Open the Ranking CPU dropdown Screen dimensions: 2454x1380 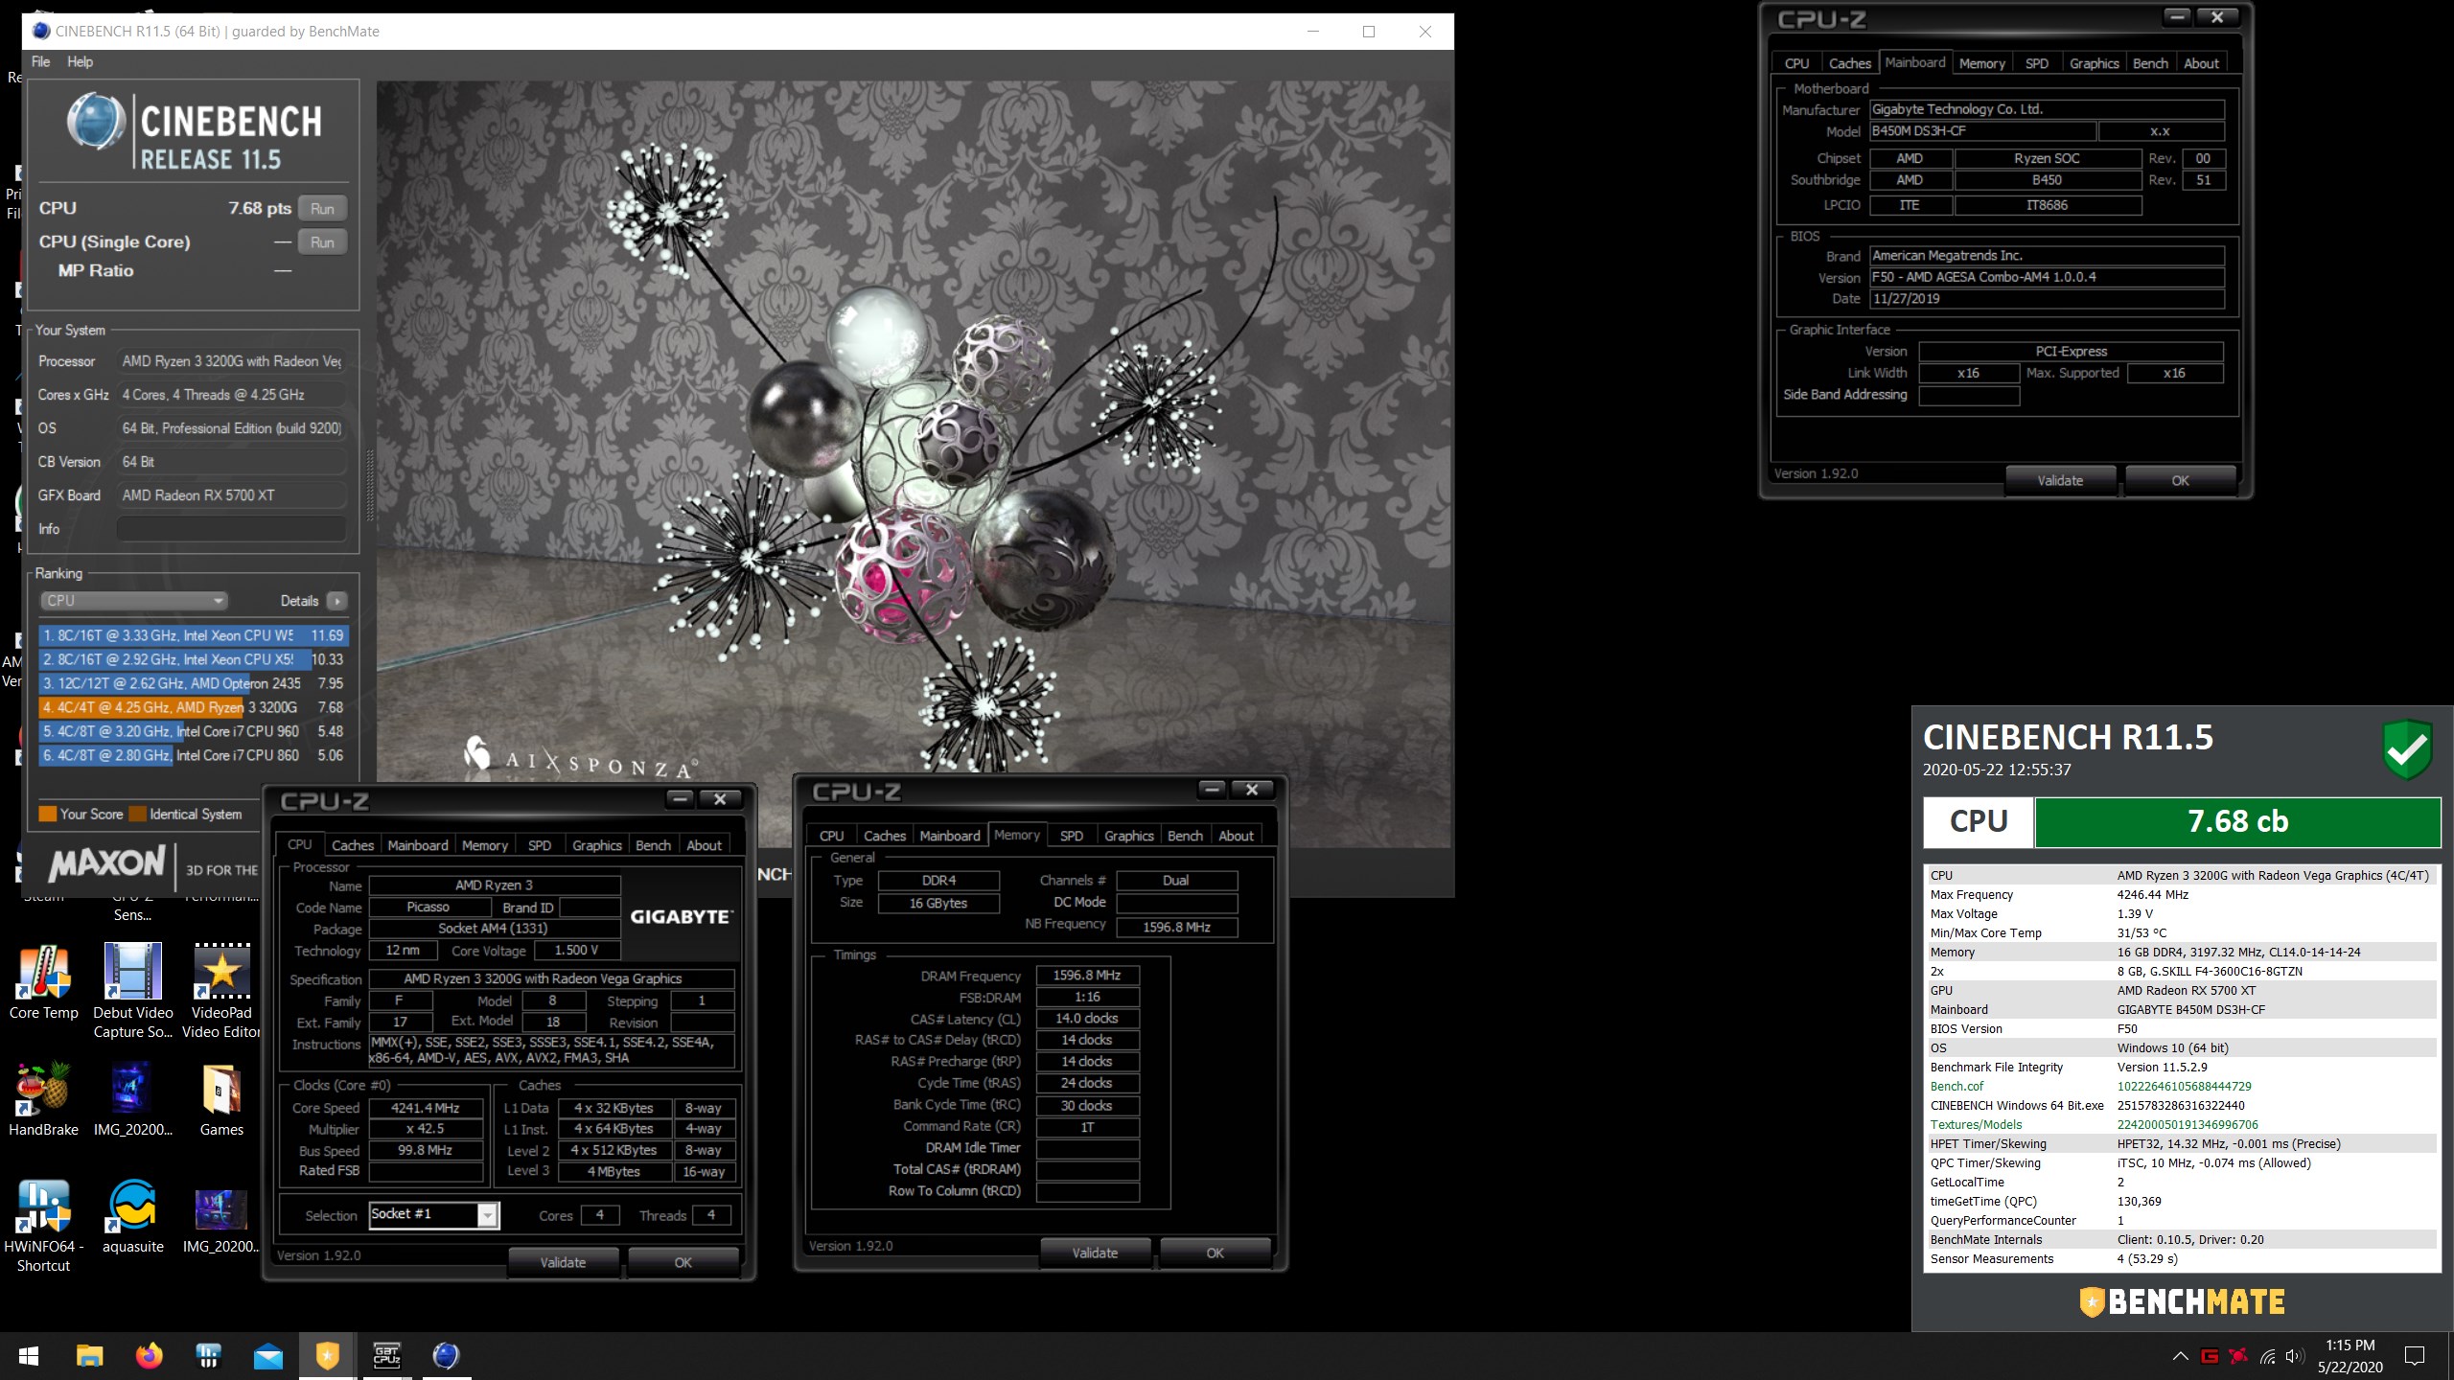[133, 600]
